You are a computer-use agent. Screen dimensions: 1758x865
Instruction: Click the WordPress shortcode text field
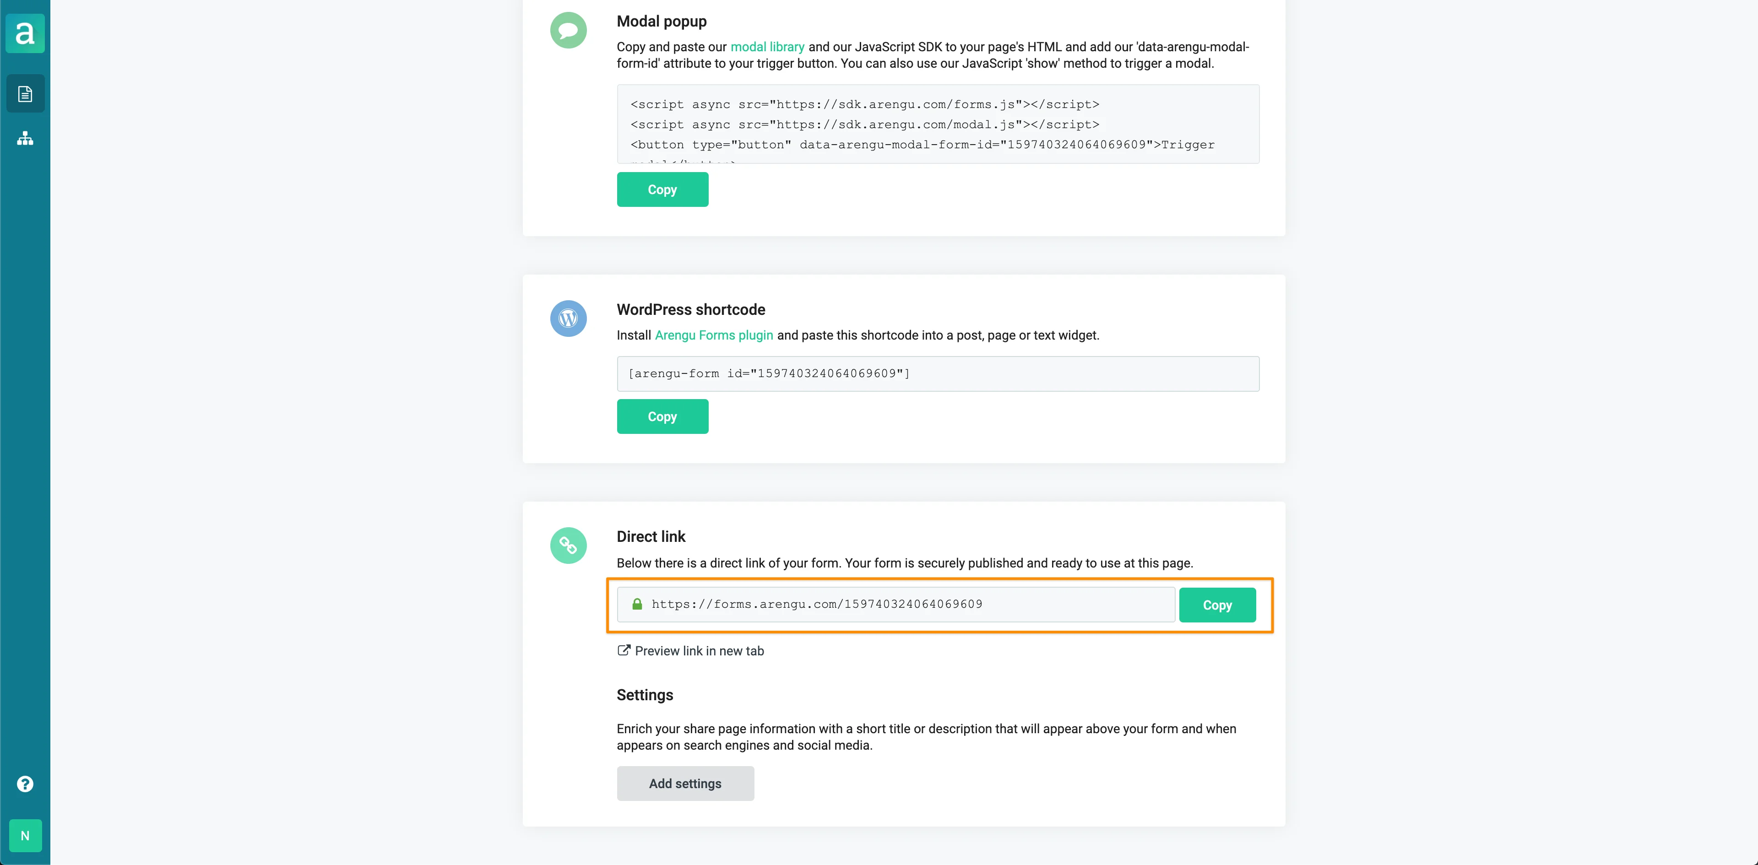[937, 374]
